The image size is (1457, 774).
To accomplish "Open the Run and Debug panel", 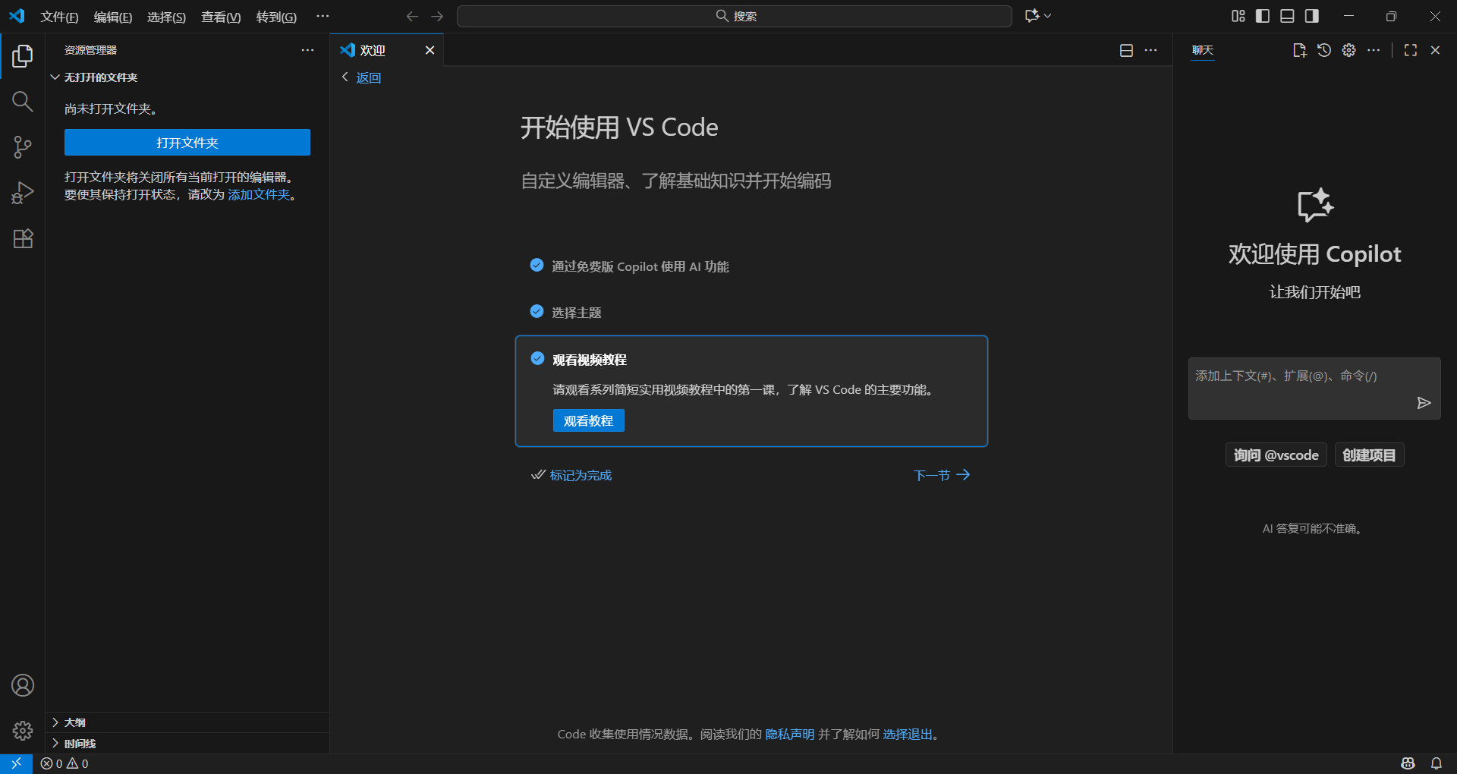I will [x=22, y=193].
